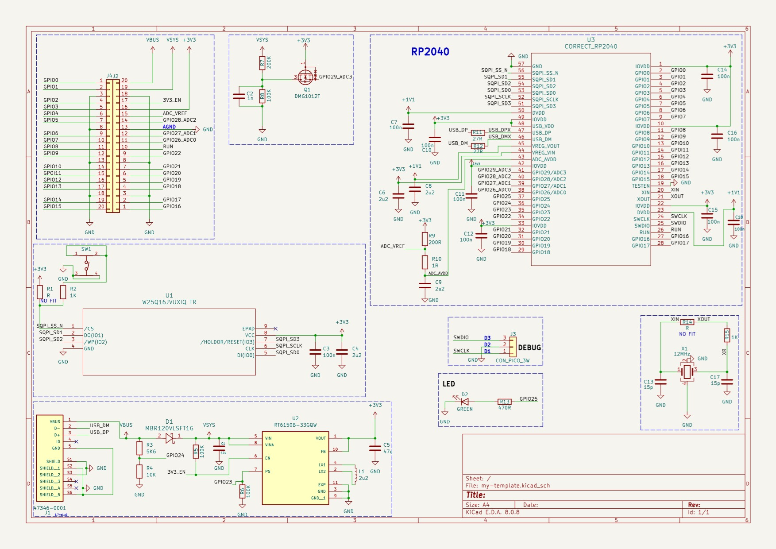Select resistor R7 200K symbol
Viewport: 776px width, 549px height.
262,63
